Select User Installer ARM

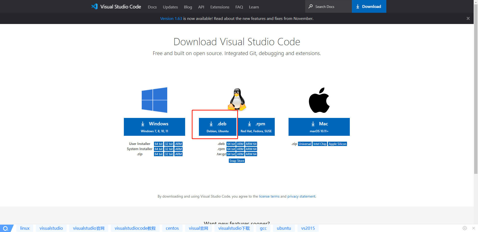click(x=178, y=144)
